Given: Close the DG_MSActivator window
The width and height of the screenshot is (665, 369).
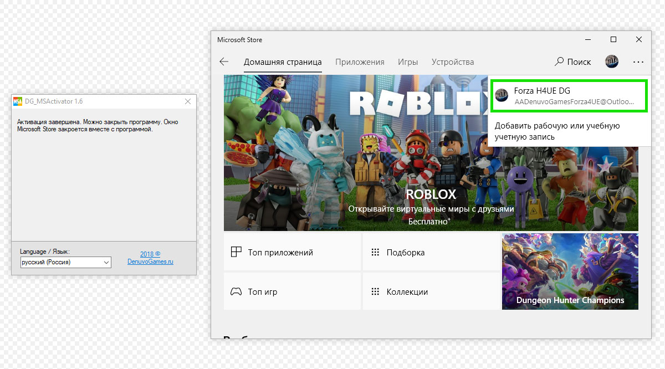Looking at the screenshot, I should pyautogui.click(x=187, y=101).
